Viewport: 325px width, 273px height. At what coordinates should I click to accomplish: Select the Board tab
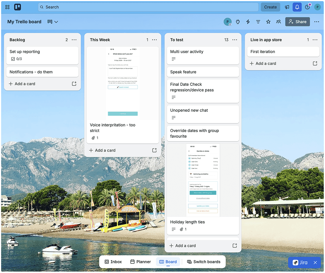tap(168, 262)
